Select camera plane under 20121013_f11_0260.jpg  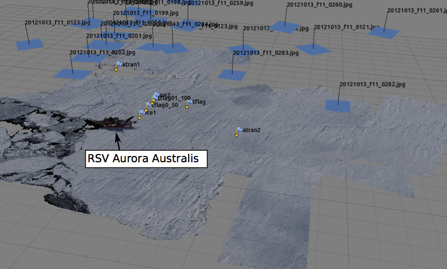tap(284, 27)
